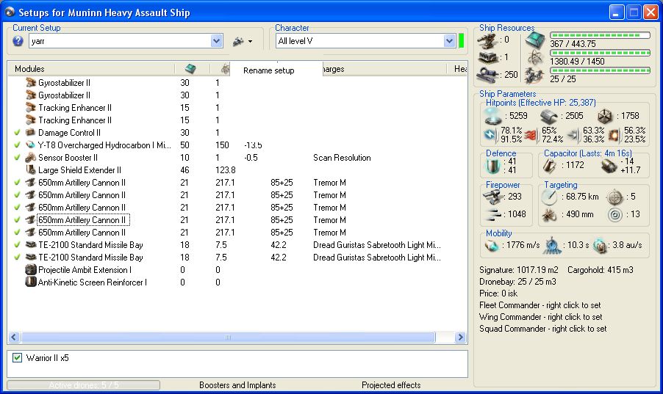
Task: Click the Active drones 5 / 5 slider
Action: 83,385
